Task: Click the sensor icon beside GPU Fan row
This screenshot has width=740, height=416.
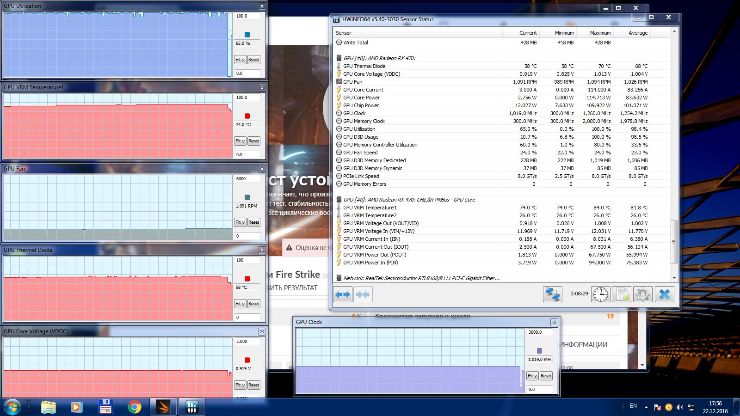Action: point(339,82)
